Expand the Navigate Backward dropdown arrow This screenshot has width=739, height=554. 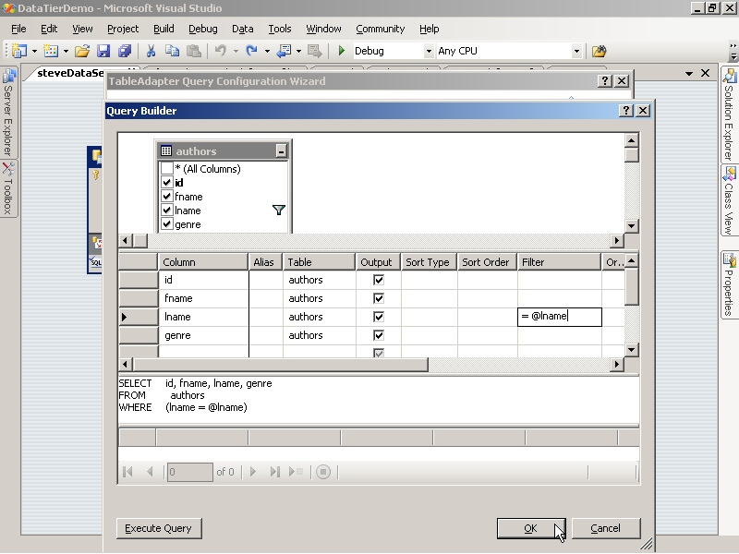pos(298,51)
